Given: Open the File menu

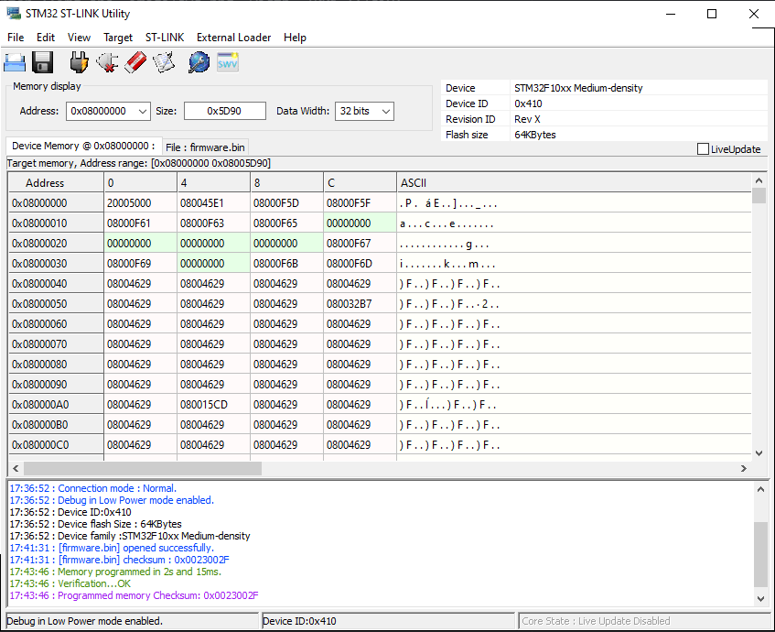Looking at the screenshot, I should click(x=16, y=38).
